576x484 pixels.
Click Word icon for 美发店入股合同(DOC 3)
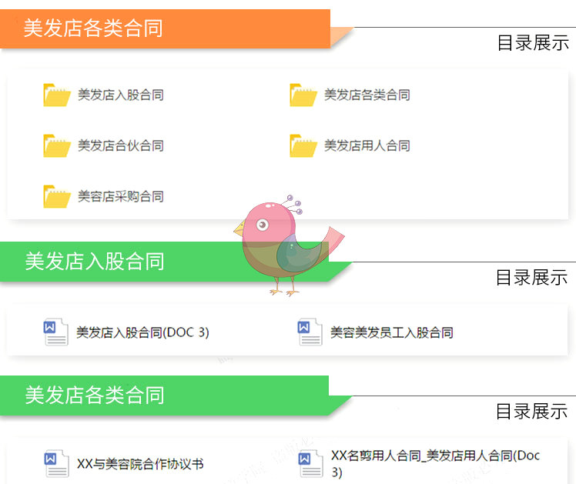point(56,332)
